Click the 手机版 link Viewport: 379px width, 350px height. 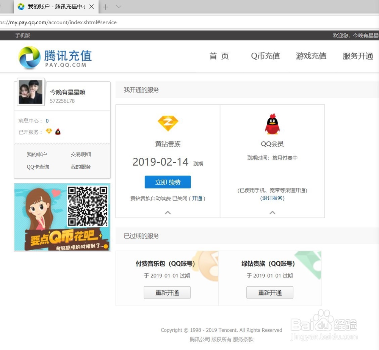[x=23, y=35]
